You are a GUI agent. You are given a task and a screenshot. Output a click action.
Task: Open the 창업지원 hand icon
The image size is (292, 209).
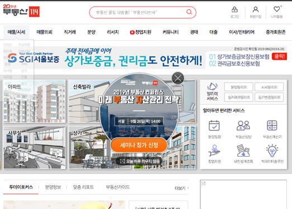pyautogui.click(x=214, y=150)
